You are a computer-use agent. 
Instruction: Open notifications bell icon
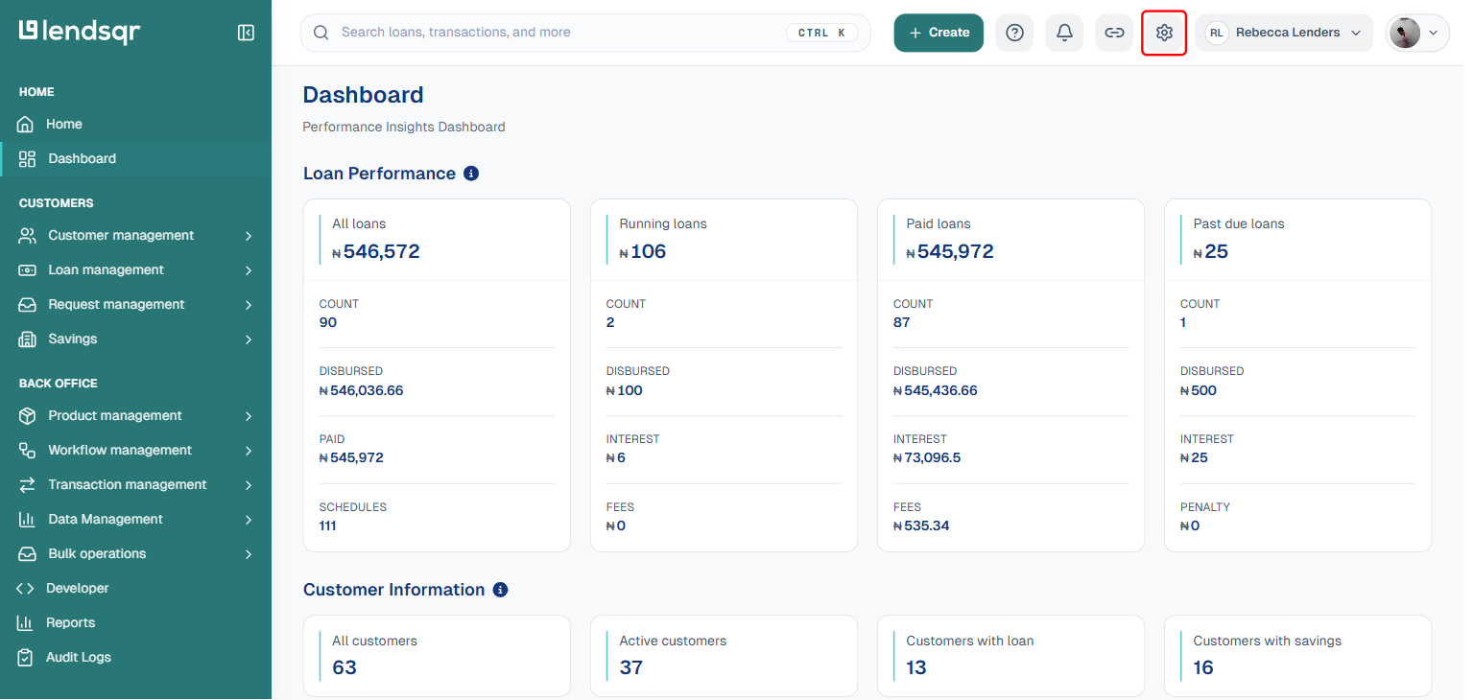(1064, 33)
